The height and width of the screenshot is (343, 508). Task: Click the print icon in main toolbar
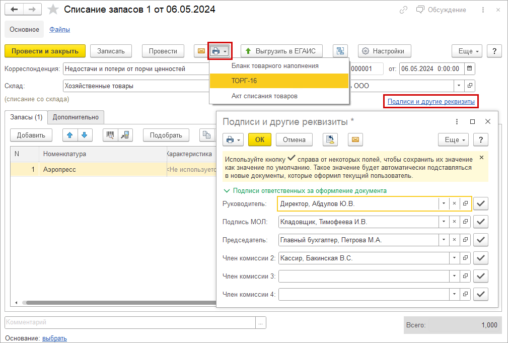tap(216, 51)
